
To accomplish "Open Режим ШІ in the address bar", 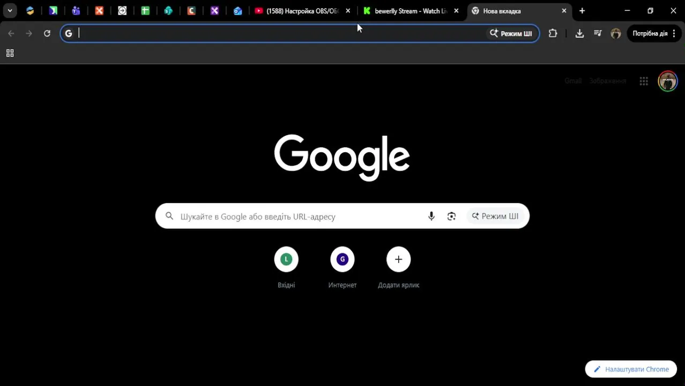I will point(511,33).
